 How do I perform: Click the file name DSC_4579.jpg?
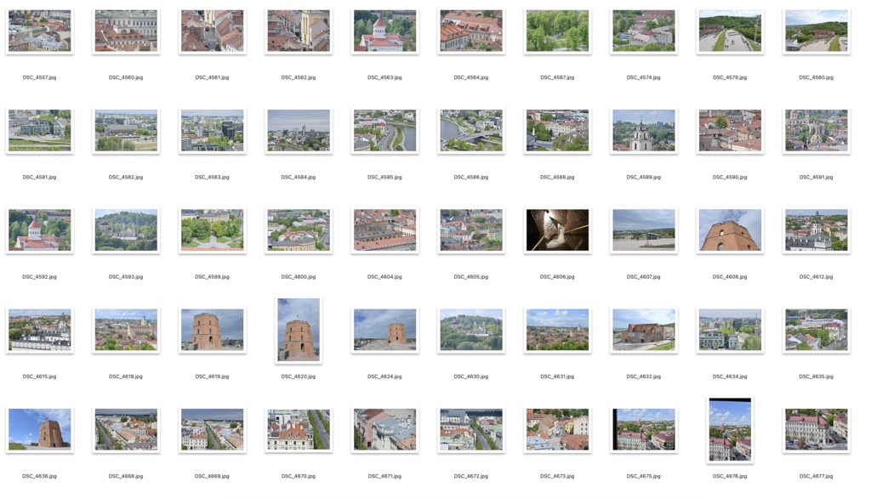(x=730, y=77)
